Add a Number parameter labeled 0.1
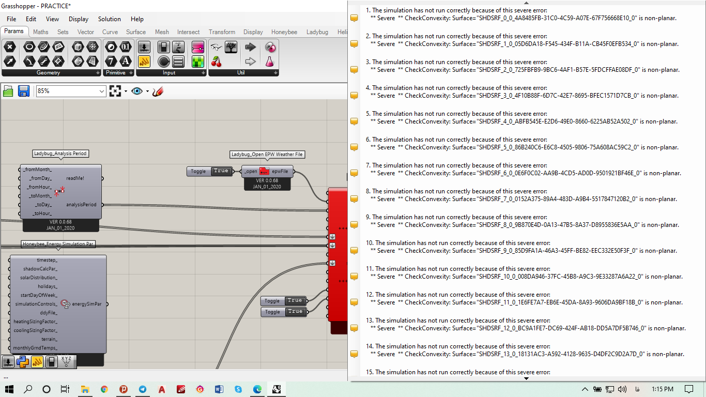Screen dimensions: 706x397 (x=126, y=47)
